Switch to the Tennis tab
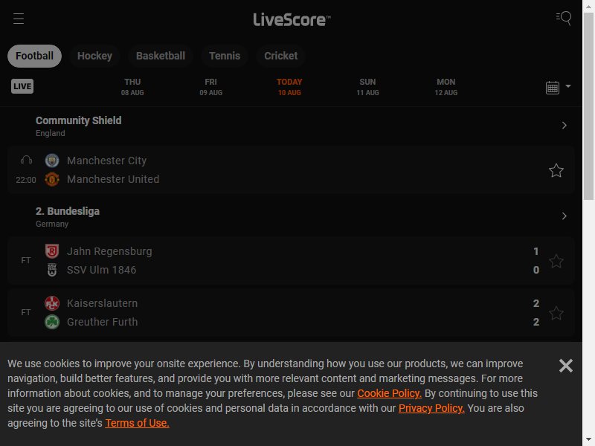The image size is (595, 446). click(x=225, y=56)
